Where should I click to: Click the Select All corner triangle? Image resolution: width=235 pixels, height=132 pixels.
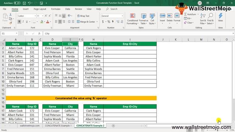(4, 40)
